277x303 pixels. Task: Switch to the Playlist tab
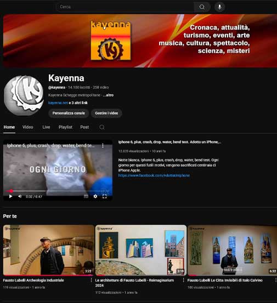[65, 127]
